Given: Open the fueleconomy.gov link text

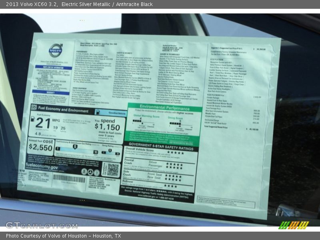Looking at the screenshot, I should point(42,167).
